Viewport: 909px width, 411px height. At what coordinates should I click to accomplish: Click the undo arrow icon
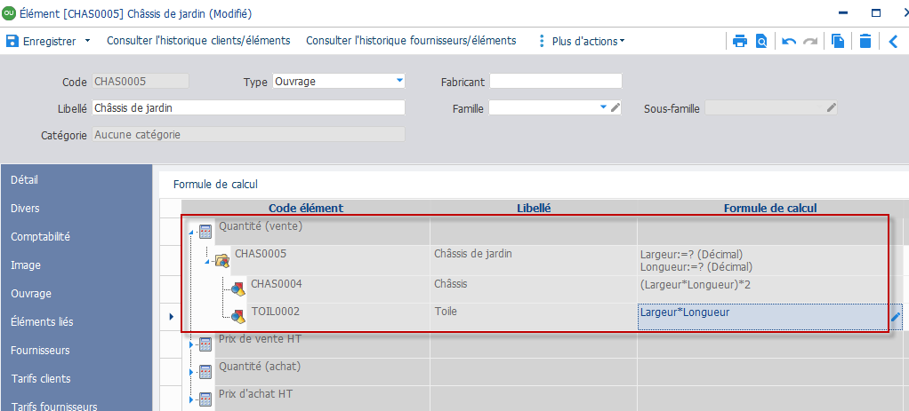[789, 41]
